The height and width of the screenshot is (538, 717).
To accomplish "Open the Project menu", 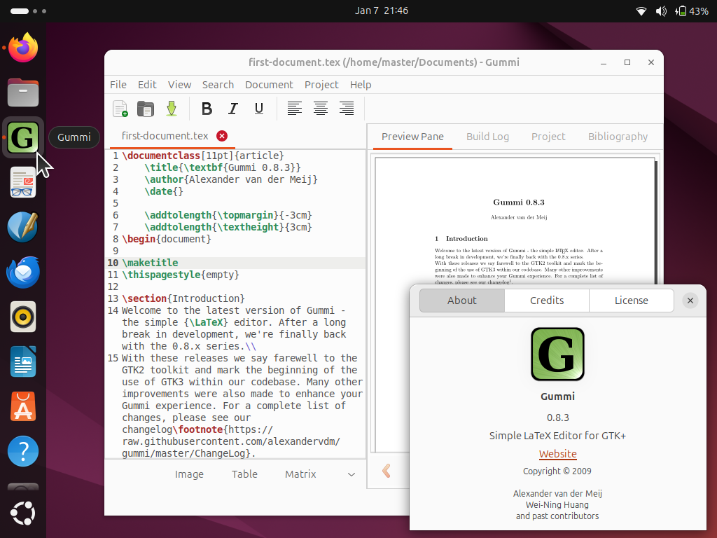I will tap(321, 85).
